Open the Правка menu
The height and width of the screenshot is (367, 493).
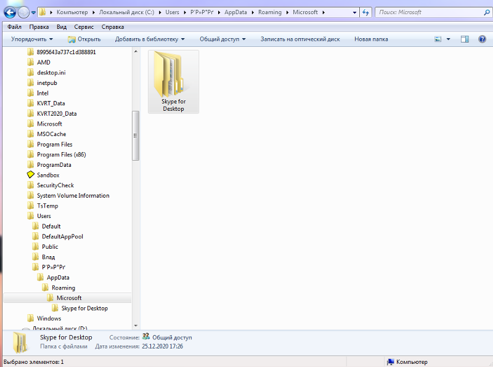click(39, 26)
